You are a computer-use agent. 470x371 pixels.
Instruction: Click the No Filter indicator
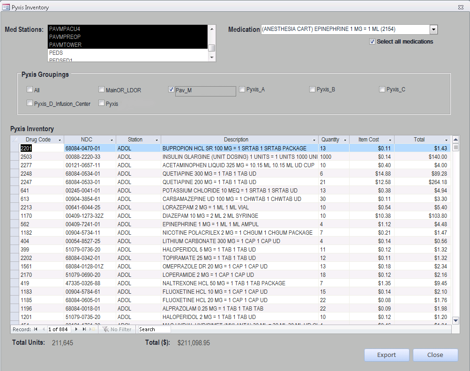(x=117, y=329)
